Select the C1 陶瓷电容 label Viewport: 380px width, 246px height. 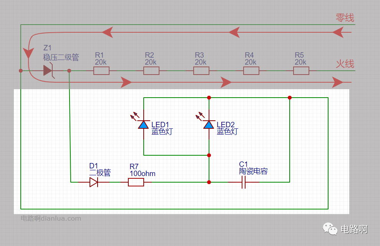click(253, 168)
